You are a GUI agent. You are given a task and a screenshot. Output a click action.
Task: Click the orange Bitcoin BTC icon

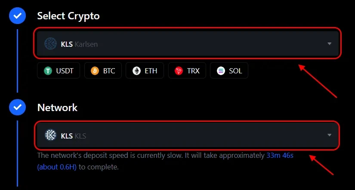(95, 71)
